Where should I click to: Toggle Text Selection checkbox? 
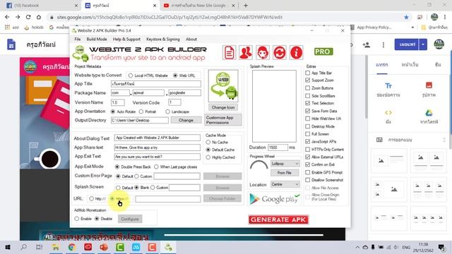pos(308,103)
